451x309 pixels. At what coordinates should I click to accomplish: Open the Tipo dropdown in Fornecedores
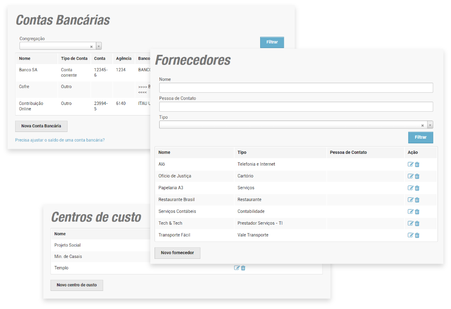click(430, 125)
